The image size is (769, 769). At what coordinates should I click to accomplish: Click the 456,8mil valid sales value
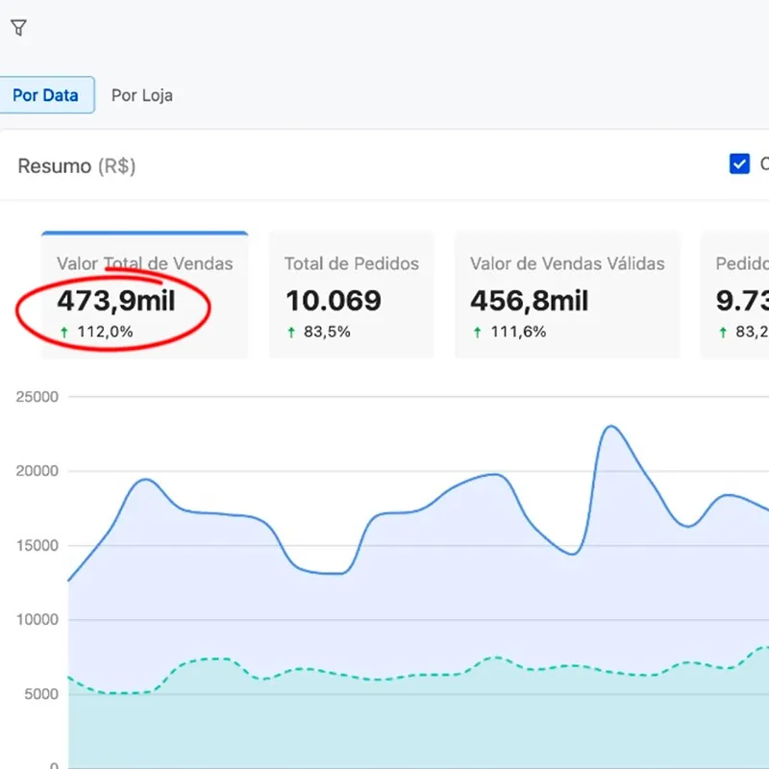pyautogui.click(x=530, y=301)
